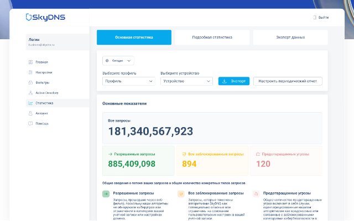The width and height of the screenshot is (354, 221).
Task: Click the Настройки sliders icon
Action: [x=30, y=72]
